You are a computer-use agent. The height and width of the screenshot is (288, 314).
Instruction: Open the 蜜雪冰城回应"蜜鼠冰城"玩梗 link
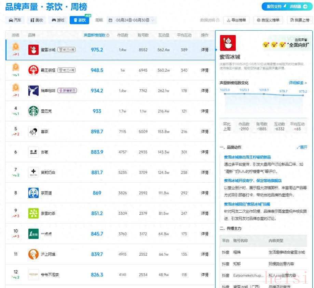tap(247, 204)
